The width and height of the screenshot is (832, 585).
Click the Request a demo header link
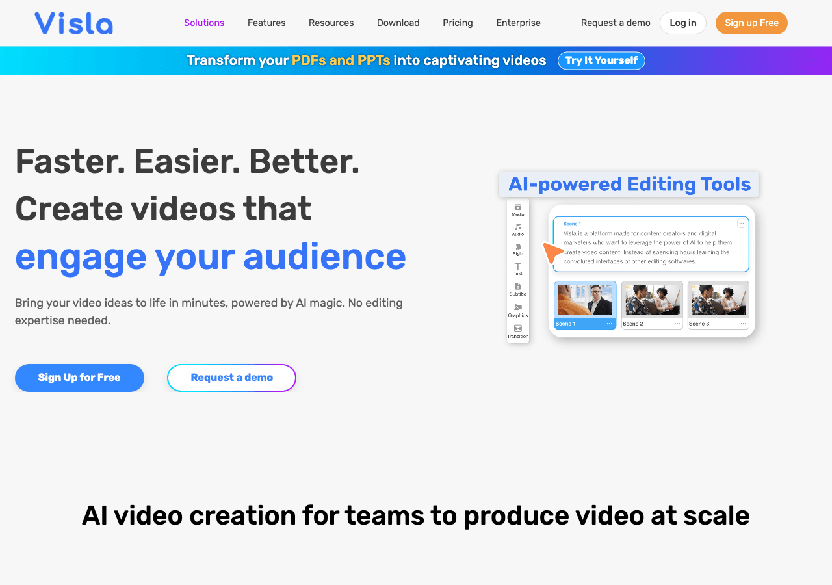(x=616, y=23)
